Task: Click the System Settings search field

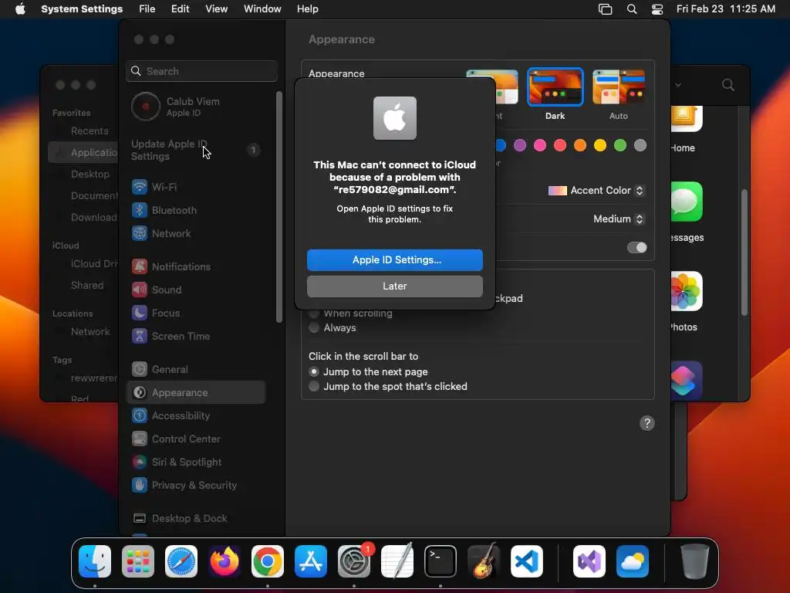Action: click(x=201, y=71)
